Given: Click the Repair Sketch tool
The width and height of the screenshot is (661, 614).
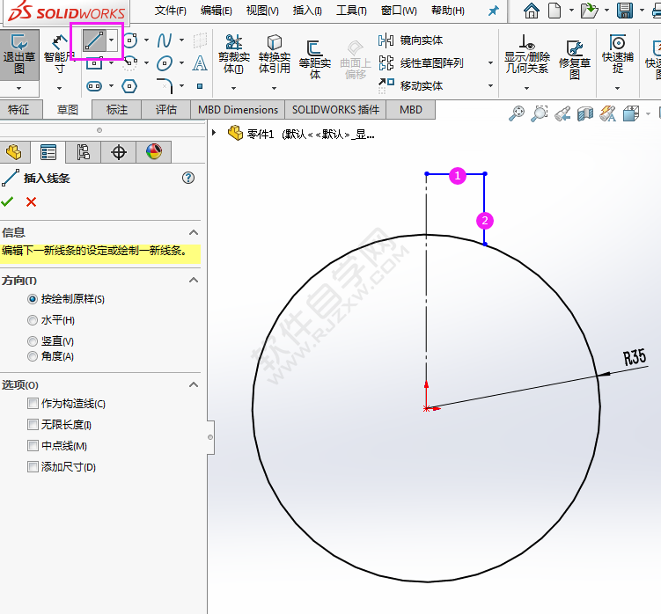Looking at the screenshot, I should click(x=575, y=60).
